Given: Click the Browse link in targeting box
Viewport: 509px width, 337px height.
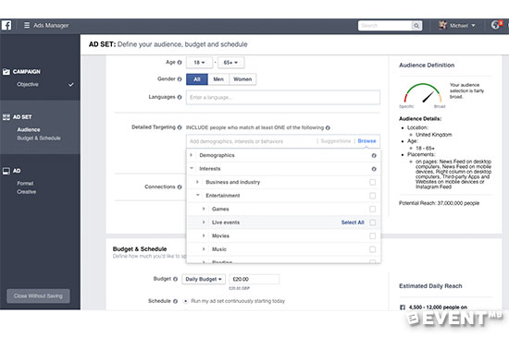Looking at the screenshot, I should [x=366, y=141].
